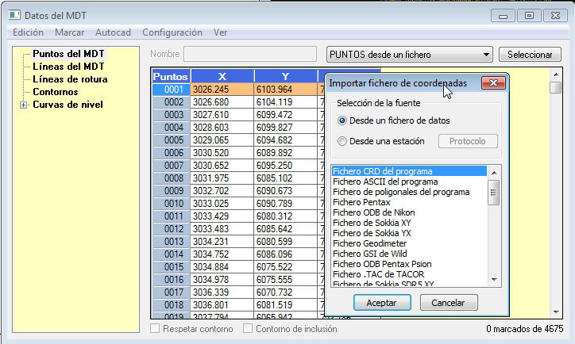Screen dimensions: 575x344
Task: Click the Seleccionar button
Action: 530,55
